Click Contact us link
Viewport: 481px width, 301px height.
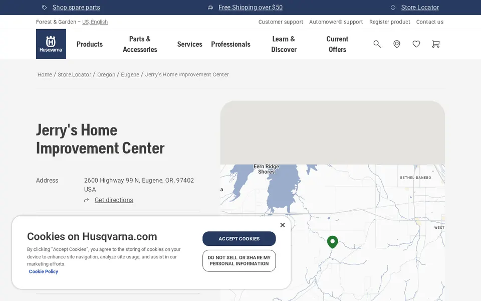pyautogui.click(x=429, y=22)
